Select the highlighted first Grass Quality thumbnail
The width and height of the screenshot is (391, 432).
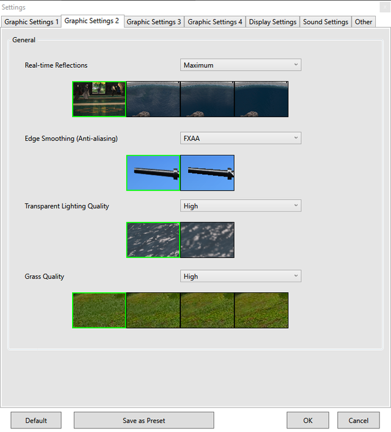coord(99,310)
